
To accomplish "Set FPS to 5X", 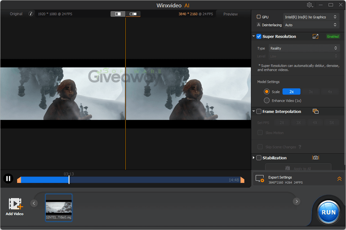I will 332,123.
